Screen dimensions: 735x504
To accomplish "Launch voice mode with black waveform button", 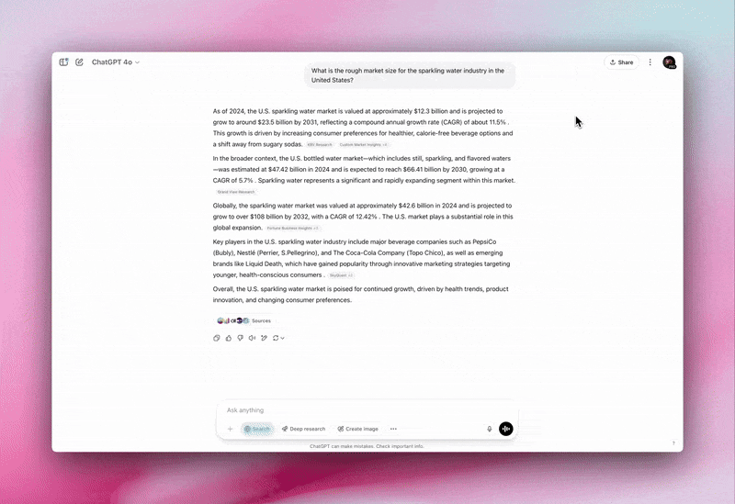I will [506, 429].
